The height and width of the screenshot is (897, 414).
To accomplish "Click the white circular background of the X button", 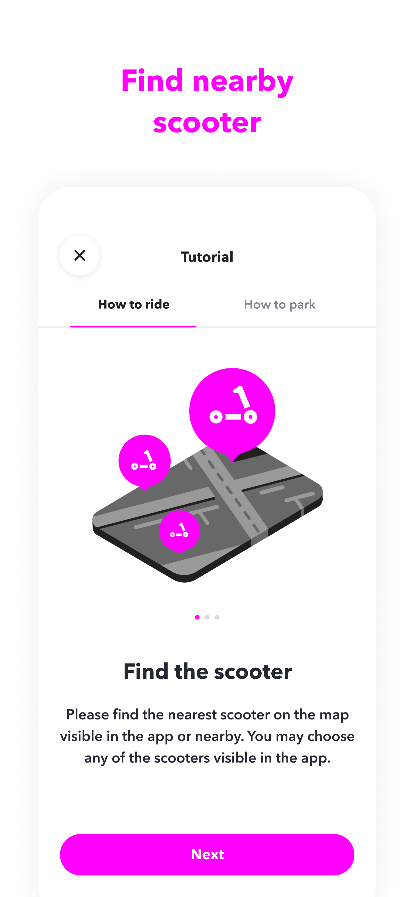I will coord(80,255).
